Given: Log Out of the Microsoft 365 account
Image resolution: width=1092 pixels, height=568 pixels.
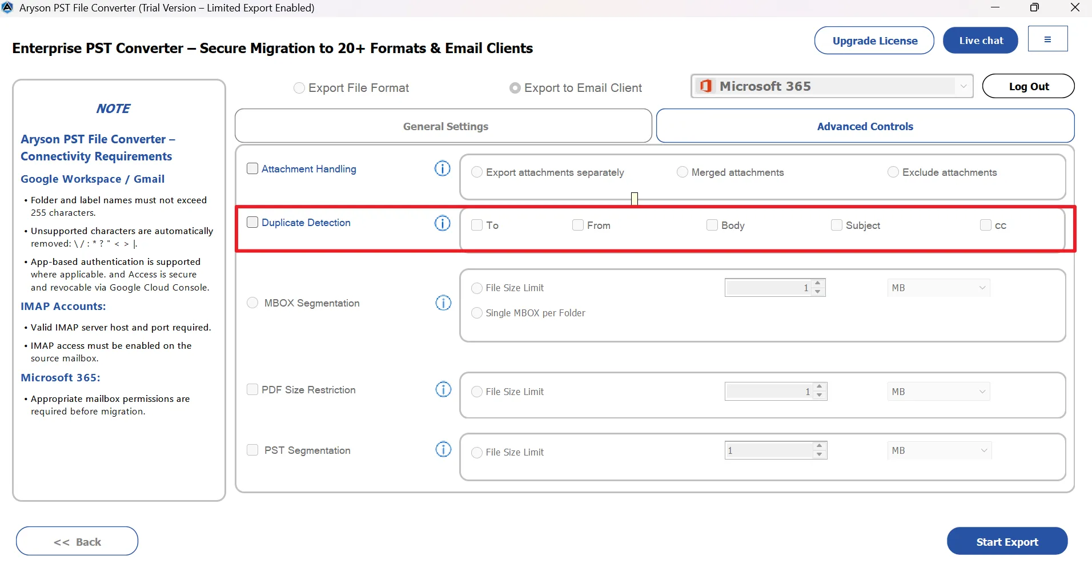Looking at the screenshot, I should coord(1029,86).
